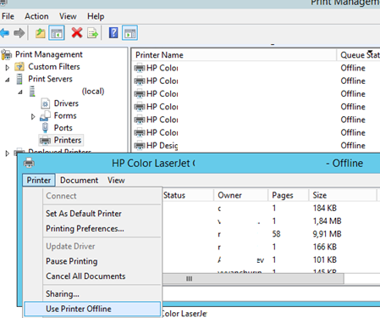
Task: Open the Printer menu in queue window
Action: pos(39,180)
